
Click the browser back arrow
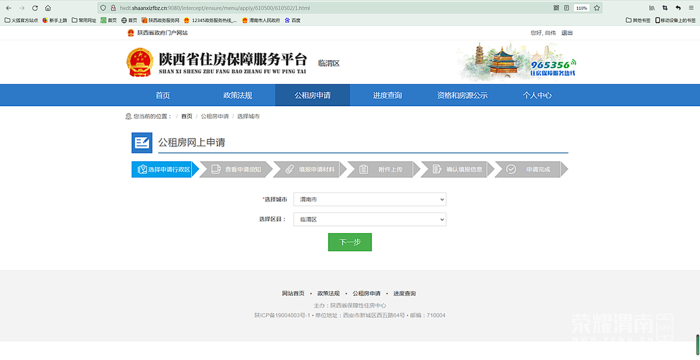coord(8,8)
